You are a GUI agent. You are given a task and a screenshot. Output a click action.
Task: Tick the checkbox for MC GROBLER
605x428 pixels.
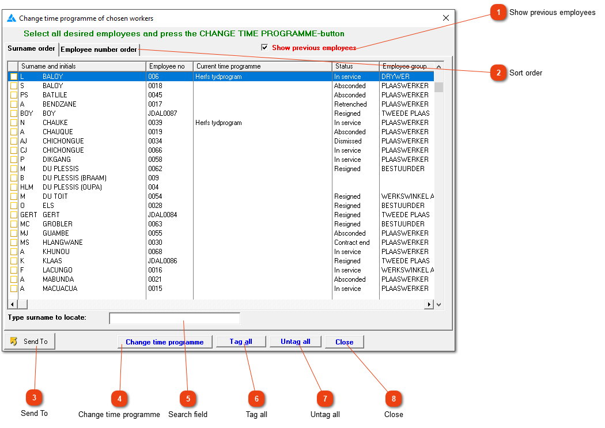[14, 224]
